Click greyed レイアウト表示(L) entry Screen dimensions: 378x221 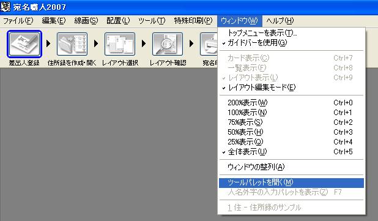point(291,78)
